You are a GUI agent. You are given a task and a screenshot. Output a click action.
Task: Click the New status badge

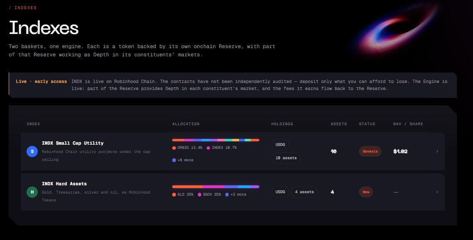tap(366, 192)
